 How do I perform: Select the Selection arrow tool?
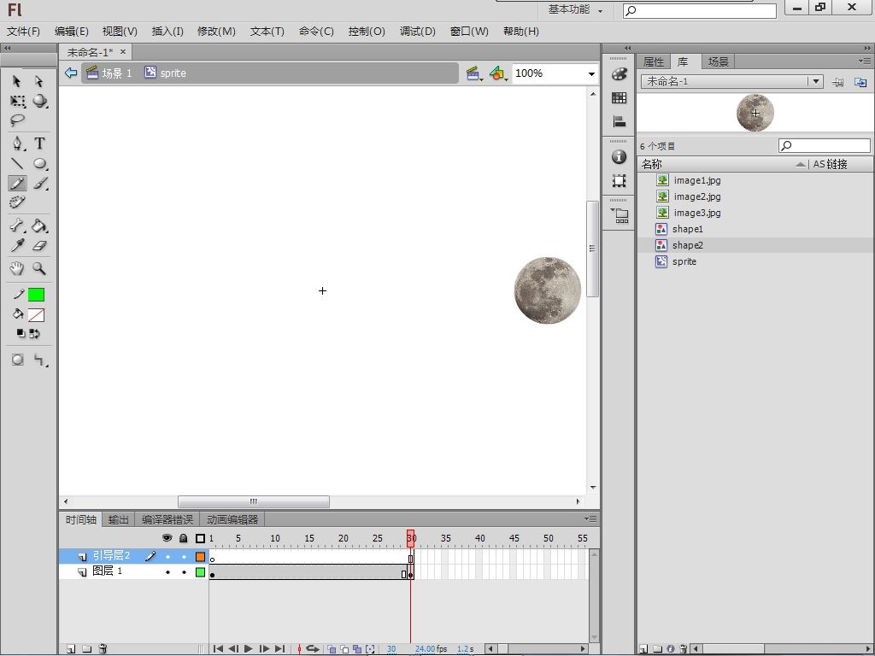pos(17,81)
